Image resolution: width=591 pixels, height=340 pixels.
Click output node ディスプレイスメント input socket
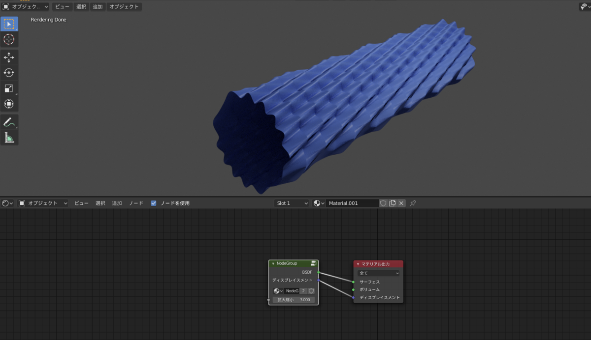coord(354,297)
